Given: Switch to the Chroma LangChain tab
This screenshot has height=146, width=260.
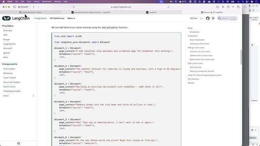Looking at the screenshot, I should click(x=212, y=12).
